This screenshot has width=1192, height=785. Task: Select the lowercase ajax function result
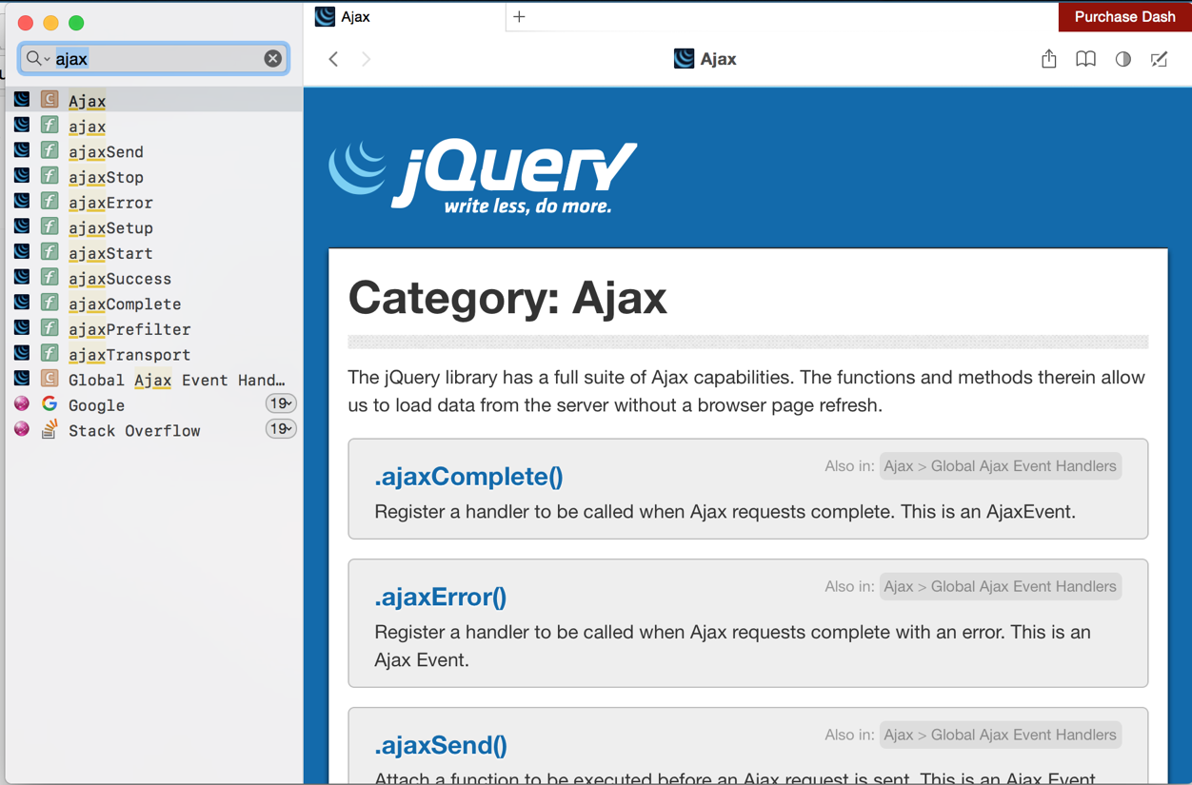click(x=153, y=126)
